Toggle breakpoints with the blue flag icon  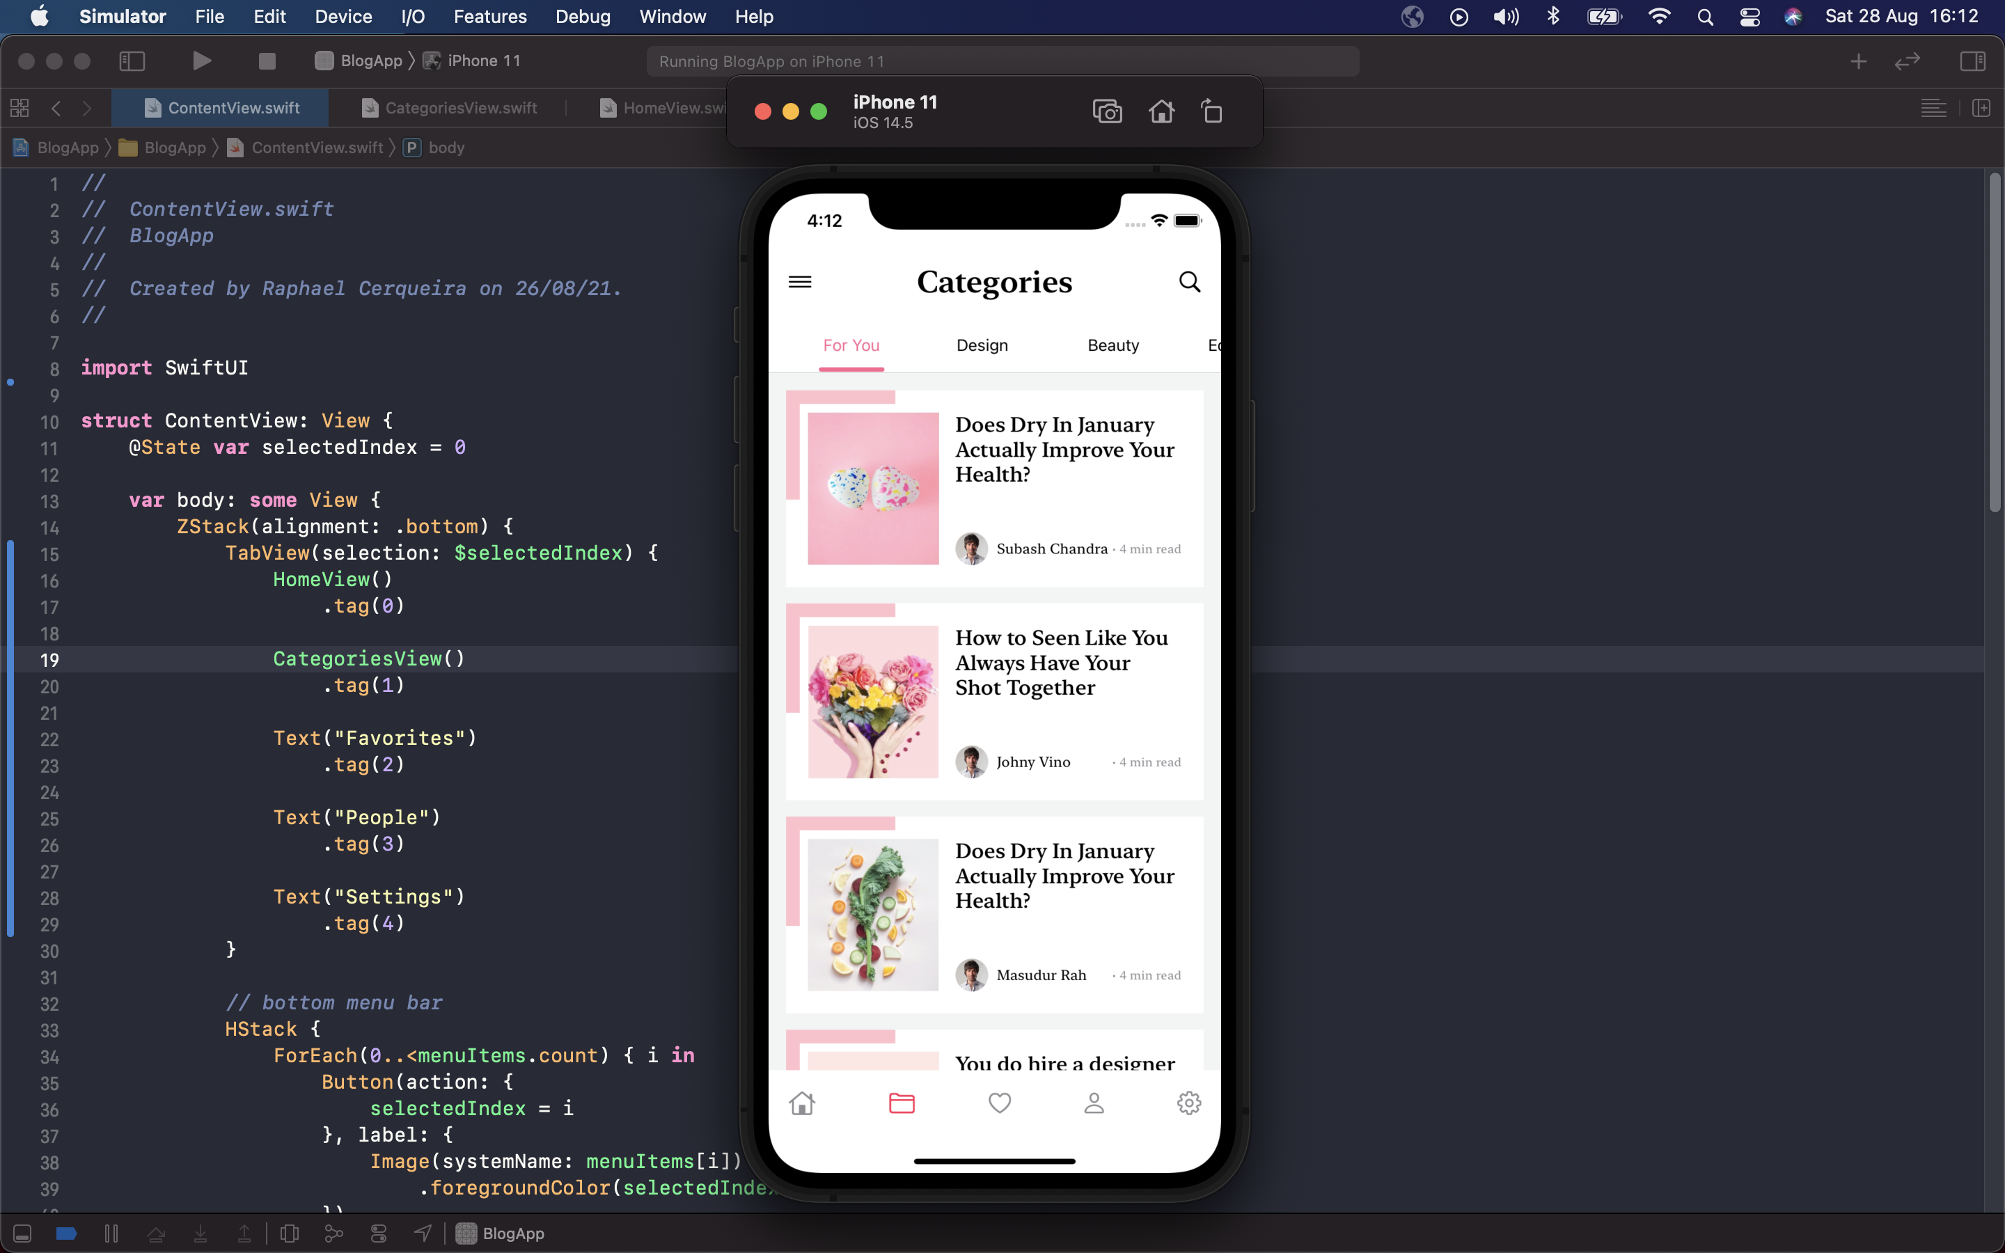(65, 1233)
